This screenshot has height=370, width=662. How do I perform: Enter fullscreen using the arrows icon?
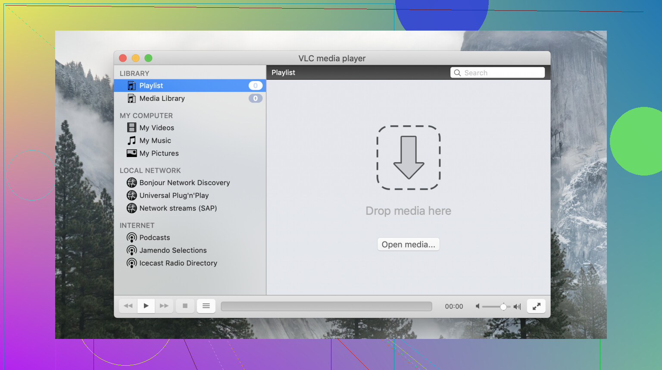coord(536,306)
